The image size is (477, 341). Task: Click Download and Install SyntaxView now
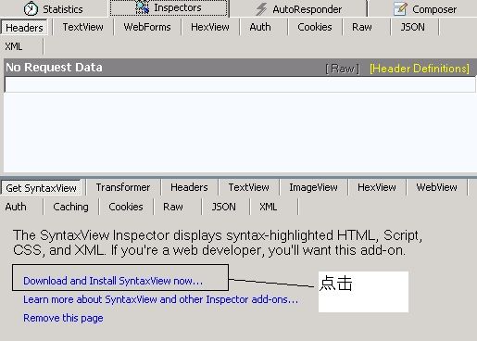tap(113, 281)
